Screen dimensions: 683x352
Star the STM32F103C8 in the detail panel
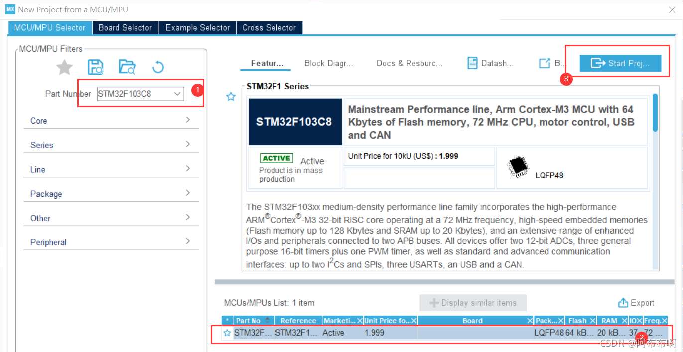231,97
